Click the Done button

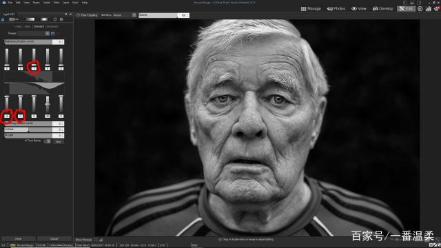pos(19,239)
